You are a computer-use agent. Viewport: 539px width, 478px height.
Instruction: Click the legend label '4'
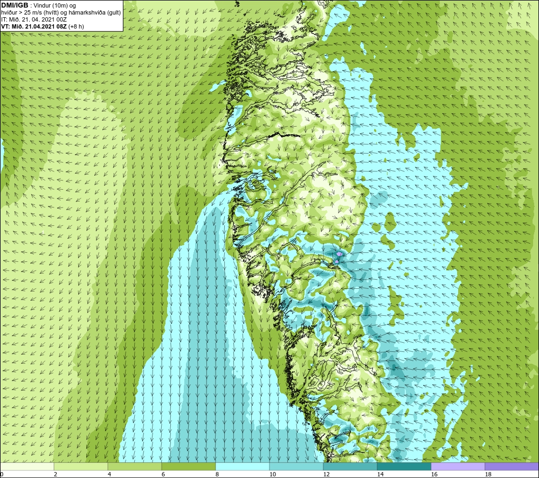pyautogui.click(x=109, y=475)
